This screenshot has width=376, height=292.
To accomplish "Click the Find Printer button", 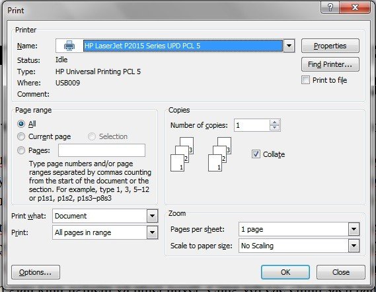I will 330,64.
